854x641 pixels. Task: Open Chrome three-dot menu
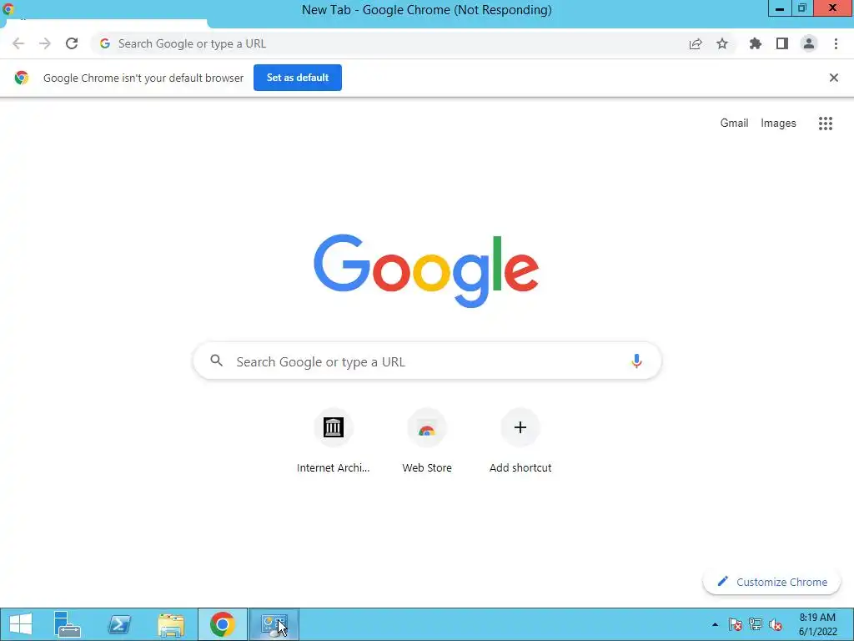836,43
